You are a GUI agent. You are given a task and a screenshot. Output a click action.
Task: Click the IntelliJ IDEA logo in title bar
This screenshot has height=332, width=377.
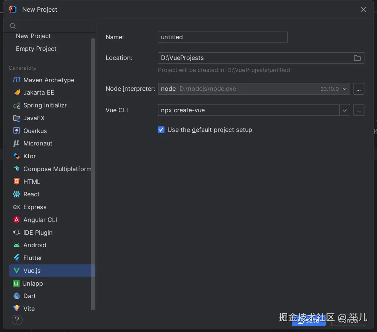(x=13, y=9)
